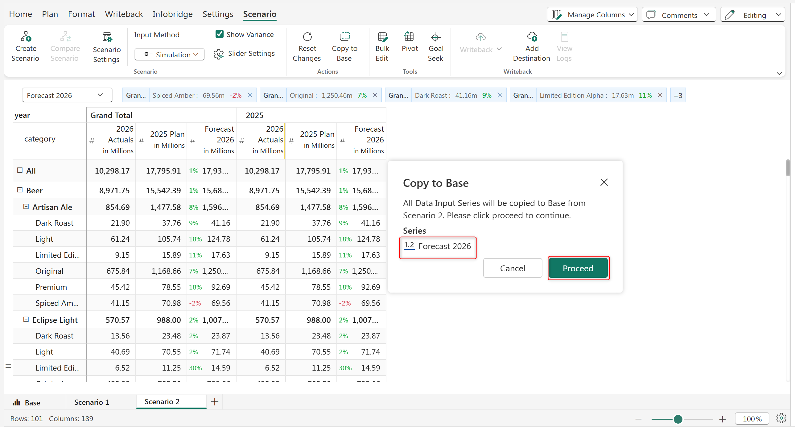This screenshot has width=795, height=427.
Task: Collapse the Artisan Ale row
Action: [26, 207]
